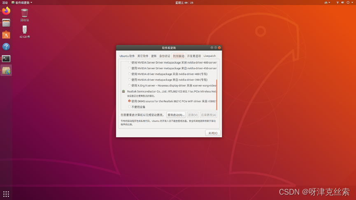Show applications grid button
Image resolution: width=356 pixels, height=200 pixels.
tap(6, 194)
